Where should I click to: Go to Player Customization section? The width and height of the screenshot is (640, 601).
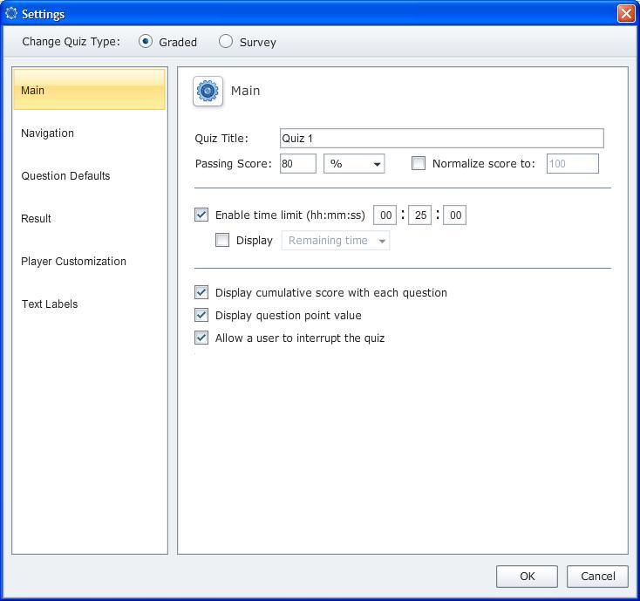click(x=73, y=262)
